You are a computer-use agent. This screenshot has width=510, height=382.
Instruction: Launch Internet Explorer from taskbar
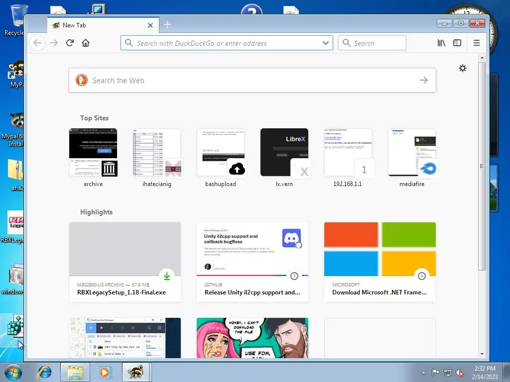44,372
